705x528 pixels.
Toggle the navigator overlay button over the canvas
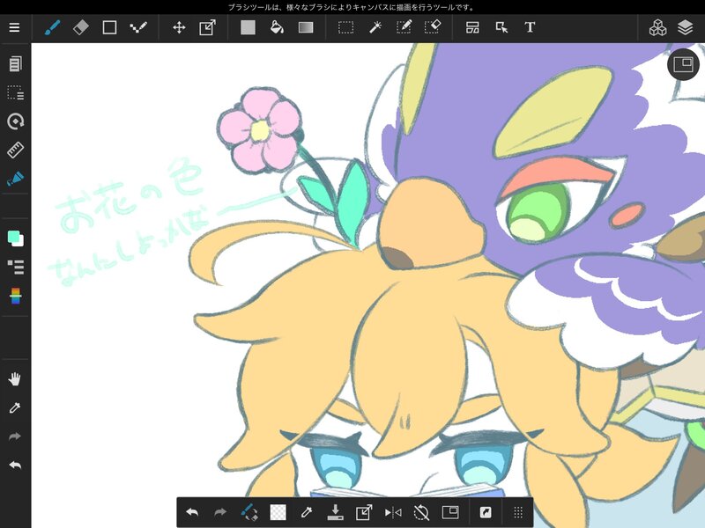[683, 64]
